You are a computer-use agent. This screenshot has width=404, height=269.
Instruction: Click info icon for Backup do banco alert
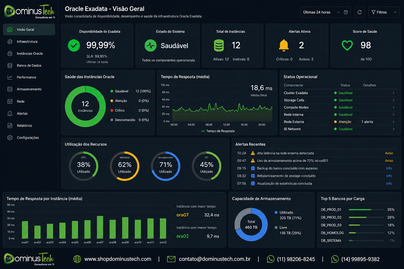pos(253,168)
